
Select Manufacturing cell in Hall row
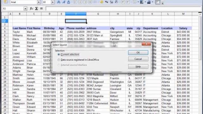[x=152, y=111]
